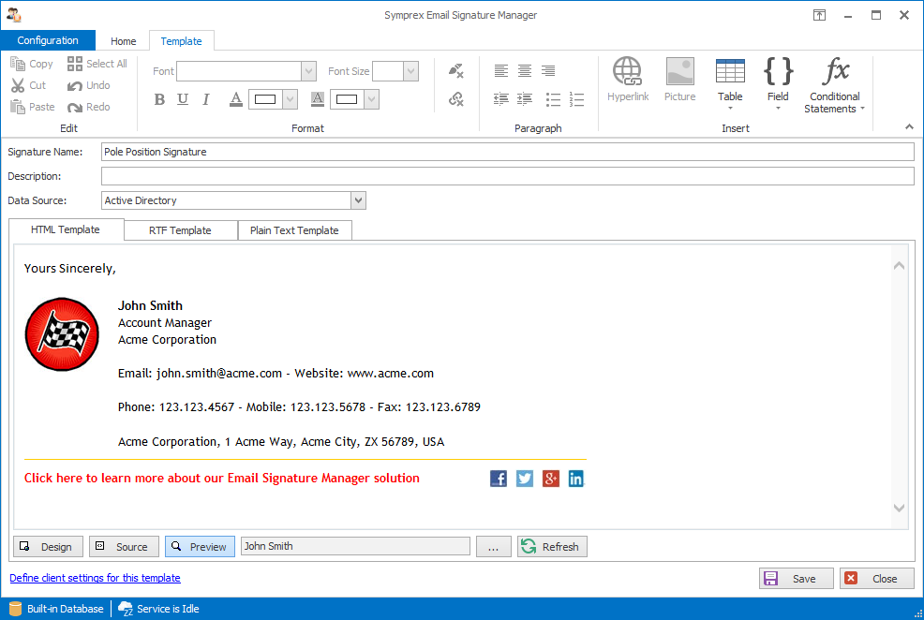Image resolution: width=924 pixels, height=620 pixels.
Task: Decrease paragraph indent
Action: [x=501, y=99]
